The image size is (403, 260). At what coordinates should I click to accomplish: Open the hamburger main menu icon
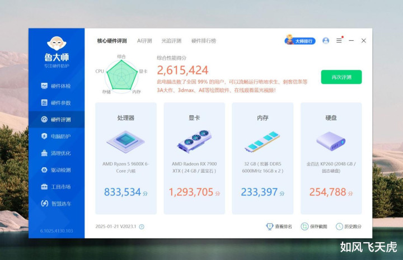[339, 41]
